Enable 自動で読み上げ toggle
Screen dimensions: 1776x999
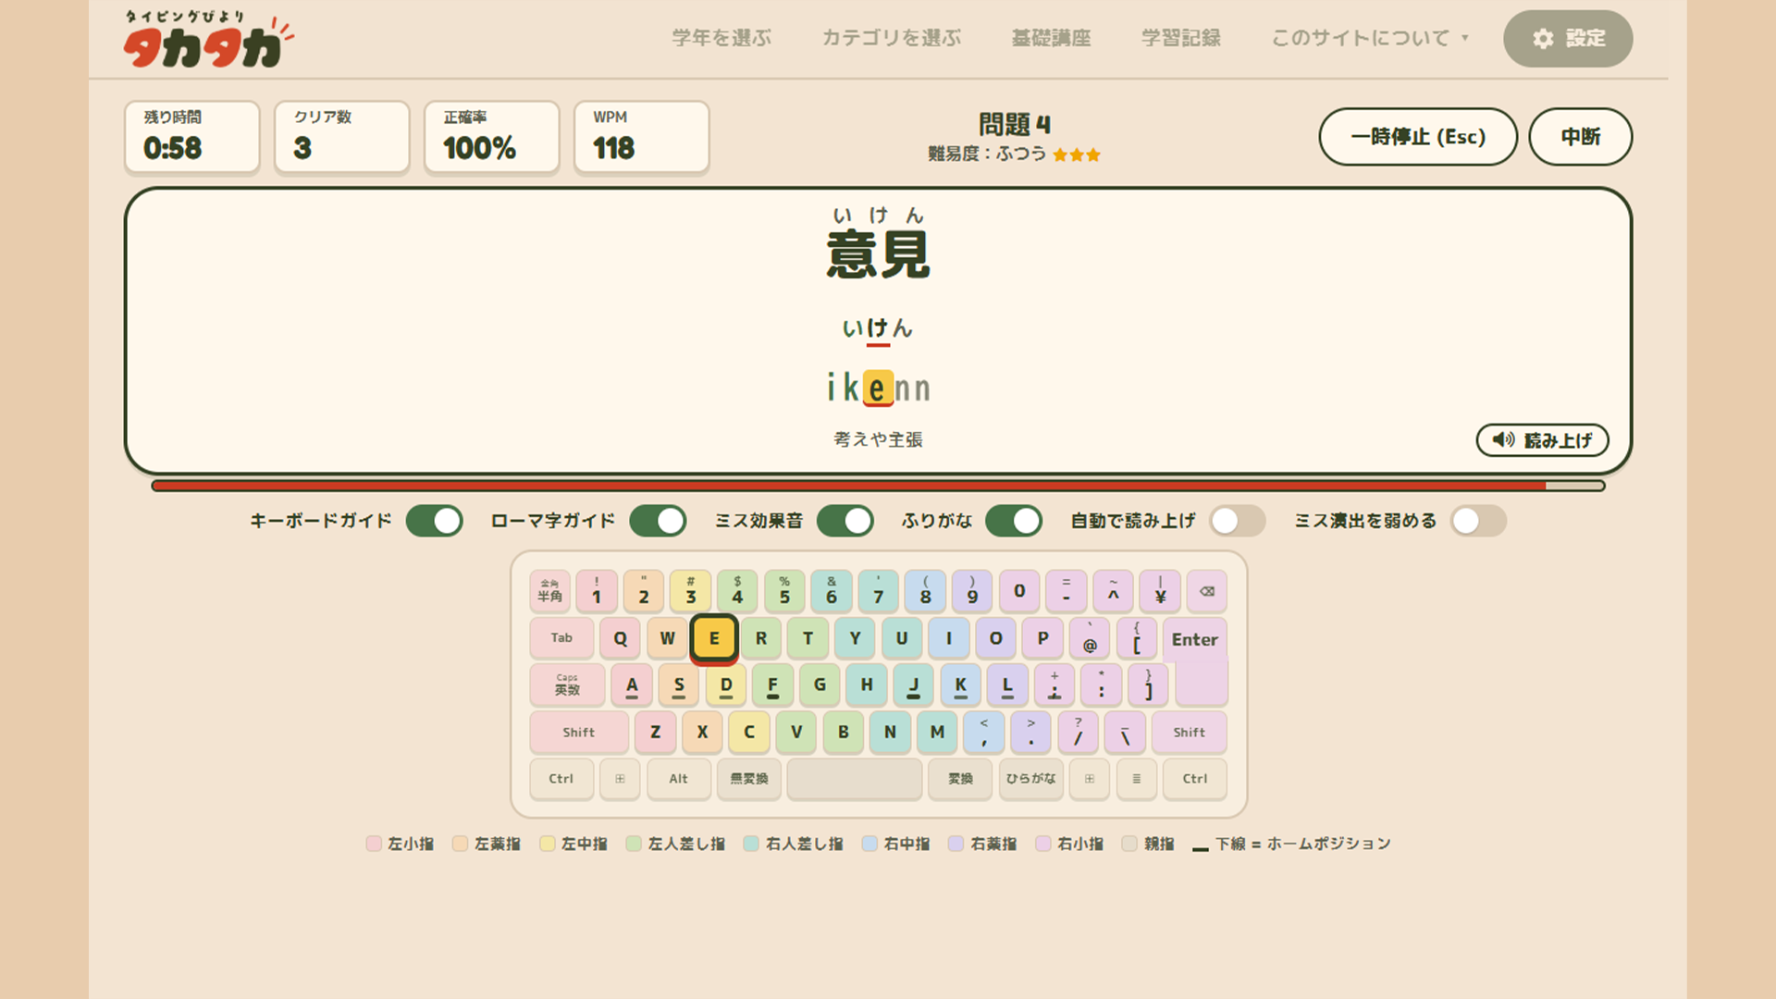click(1238, 521)
